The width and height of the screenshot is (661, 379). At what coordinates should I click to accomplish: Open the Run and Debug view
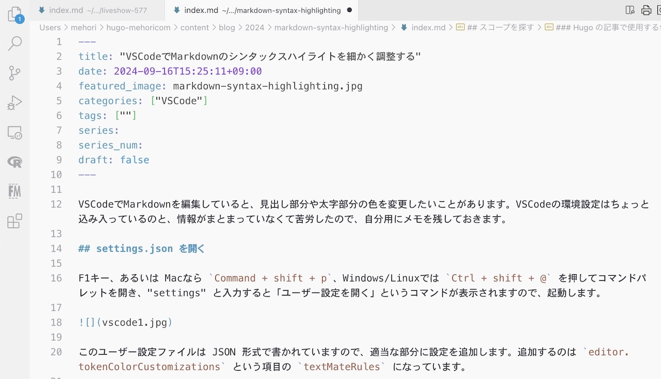click(15, 103)
